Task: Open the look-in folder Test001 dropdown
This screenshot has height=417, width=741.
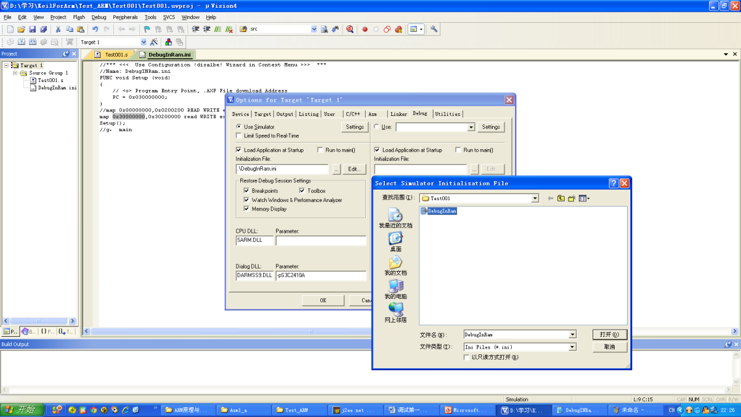Action: click(535, 199)
